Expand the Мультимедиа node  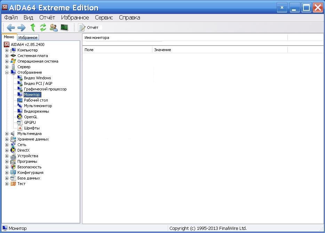point(7,134)
